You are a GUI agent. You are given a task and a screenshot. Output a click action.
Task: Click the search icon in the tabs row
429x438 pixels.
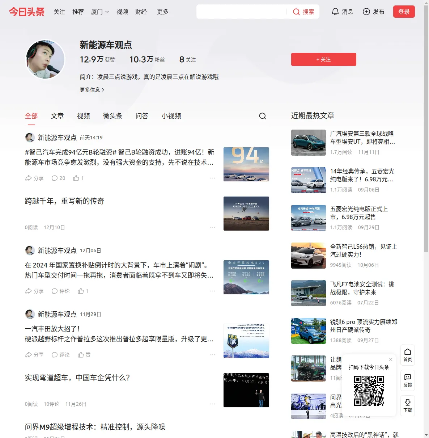(x=263, y=116)
